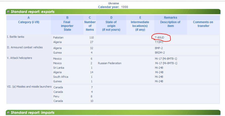Click the 'T72M1' description
The height and width of the screenshot is (116, 225).
click(159, 42)
